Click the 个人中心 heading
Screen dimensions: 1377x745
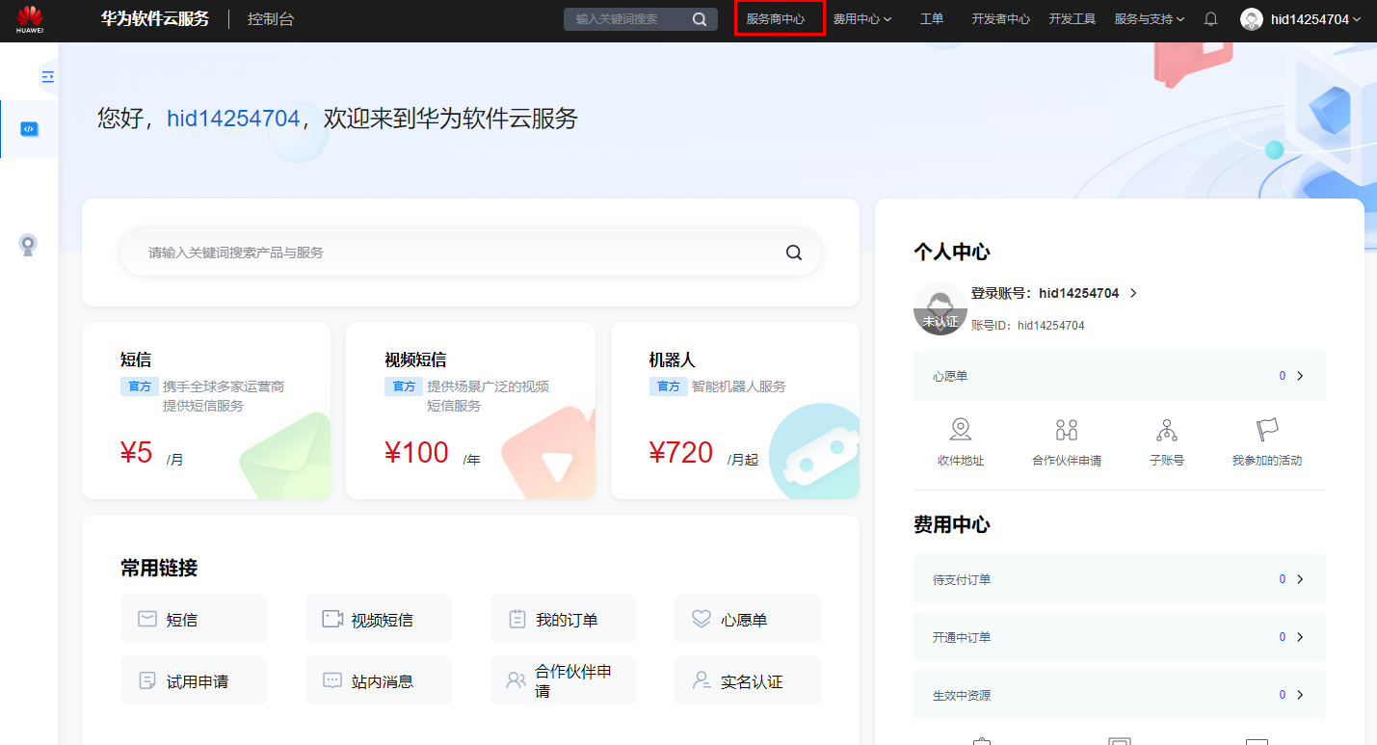click(x=952, y=252)
